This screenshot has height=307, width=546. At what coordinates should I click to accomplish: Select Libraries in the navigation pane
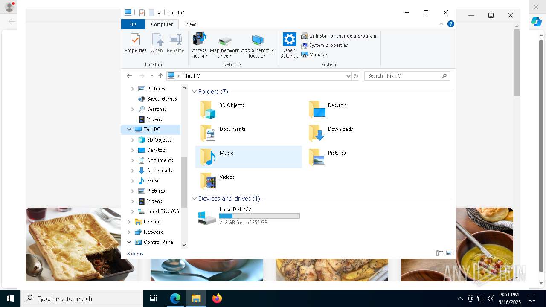[148, 222]
